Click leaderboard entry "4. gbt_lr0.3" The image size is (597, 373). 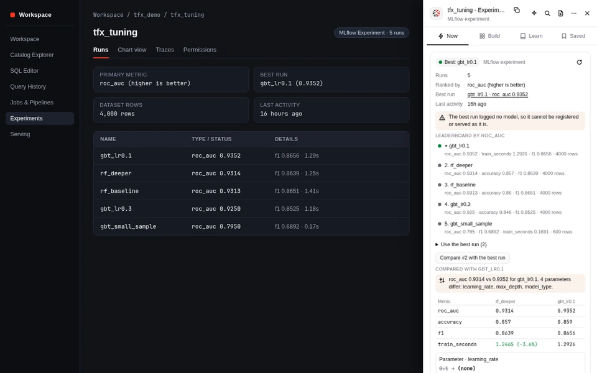(x=510, y=208)
